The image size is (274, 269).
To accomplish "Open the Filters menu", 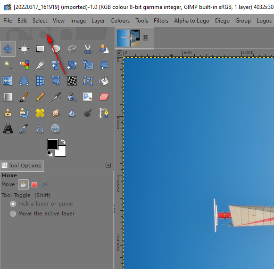I will [161, 21].
